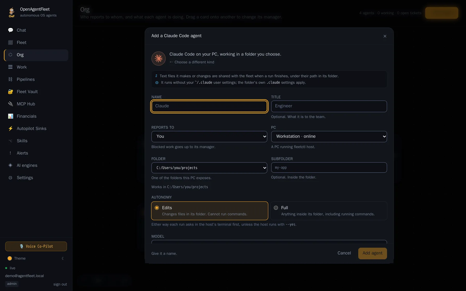This screenshot has height=291, width=466.
Task: Focus the Name input field
Action: click(x=209, y=106)
